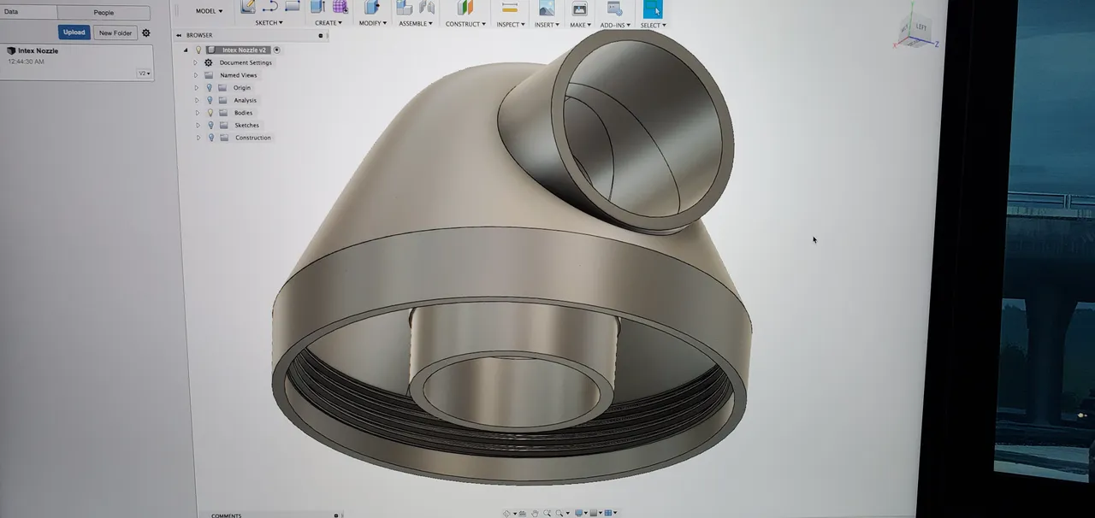Screen dimensions: 1095x518
Task: Click the Pan tool in navigation bar
Action: click(535, 513)
